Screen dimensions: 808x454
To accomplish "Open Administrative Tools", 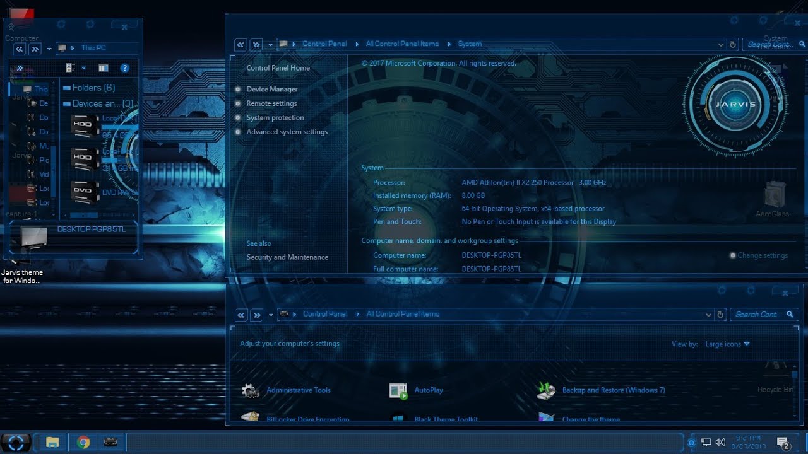I will (286, 390).
